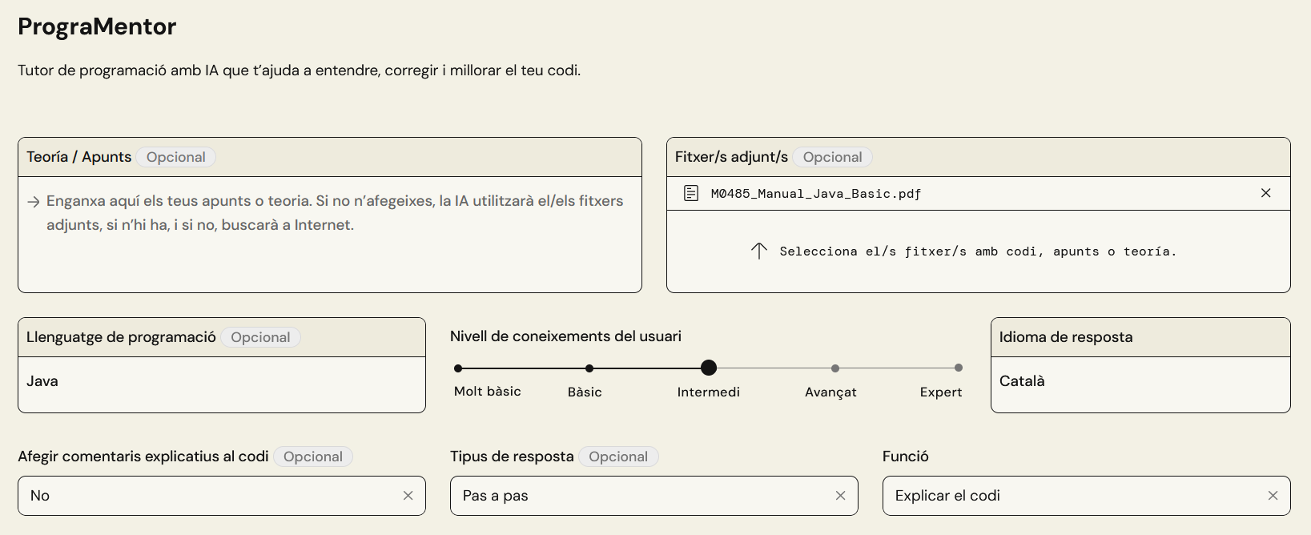Click the 'Tutor de programació amb IA' subtitle
Screen dimensions: 1311x535
click(300, 70)
